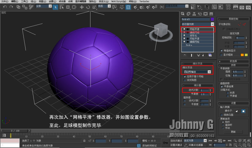Open the 细分方法 四边形输出 dropdown
Image resolution: width=252 pixels, height=148 pixels.
[209, 72]
